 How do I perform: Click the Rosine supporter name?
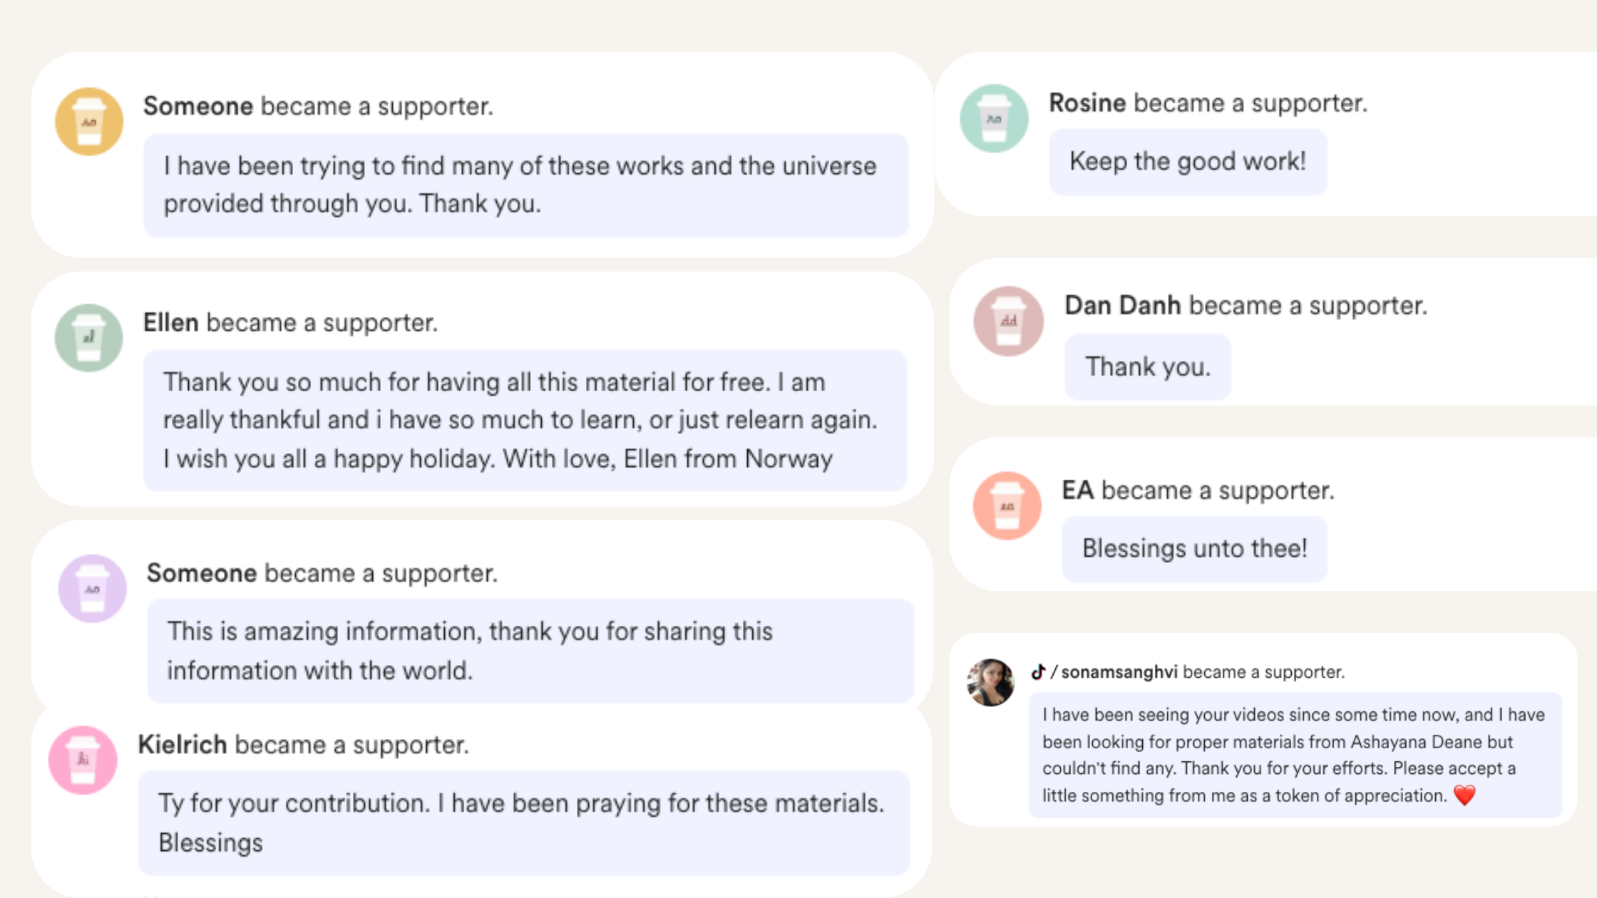point(1087,103)
